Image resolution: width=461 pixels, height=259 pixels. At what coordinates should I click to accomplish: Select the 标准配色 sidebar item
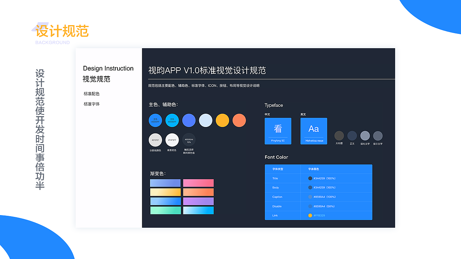tap(91, 94)
